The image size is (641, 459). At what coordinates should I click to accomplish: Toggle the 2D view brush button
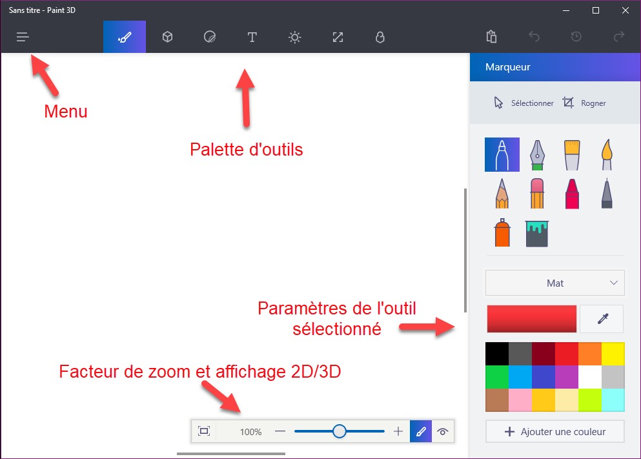click(421, 431)
